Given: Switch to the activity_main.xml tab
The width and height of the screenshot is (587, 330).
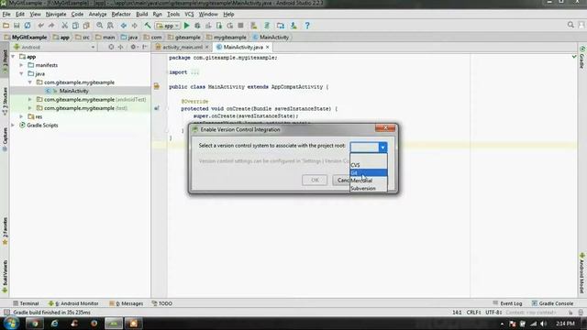Looking at the screenshot, I should pos(183,47).
